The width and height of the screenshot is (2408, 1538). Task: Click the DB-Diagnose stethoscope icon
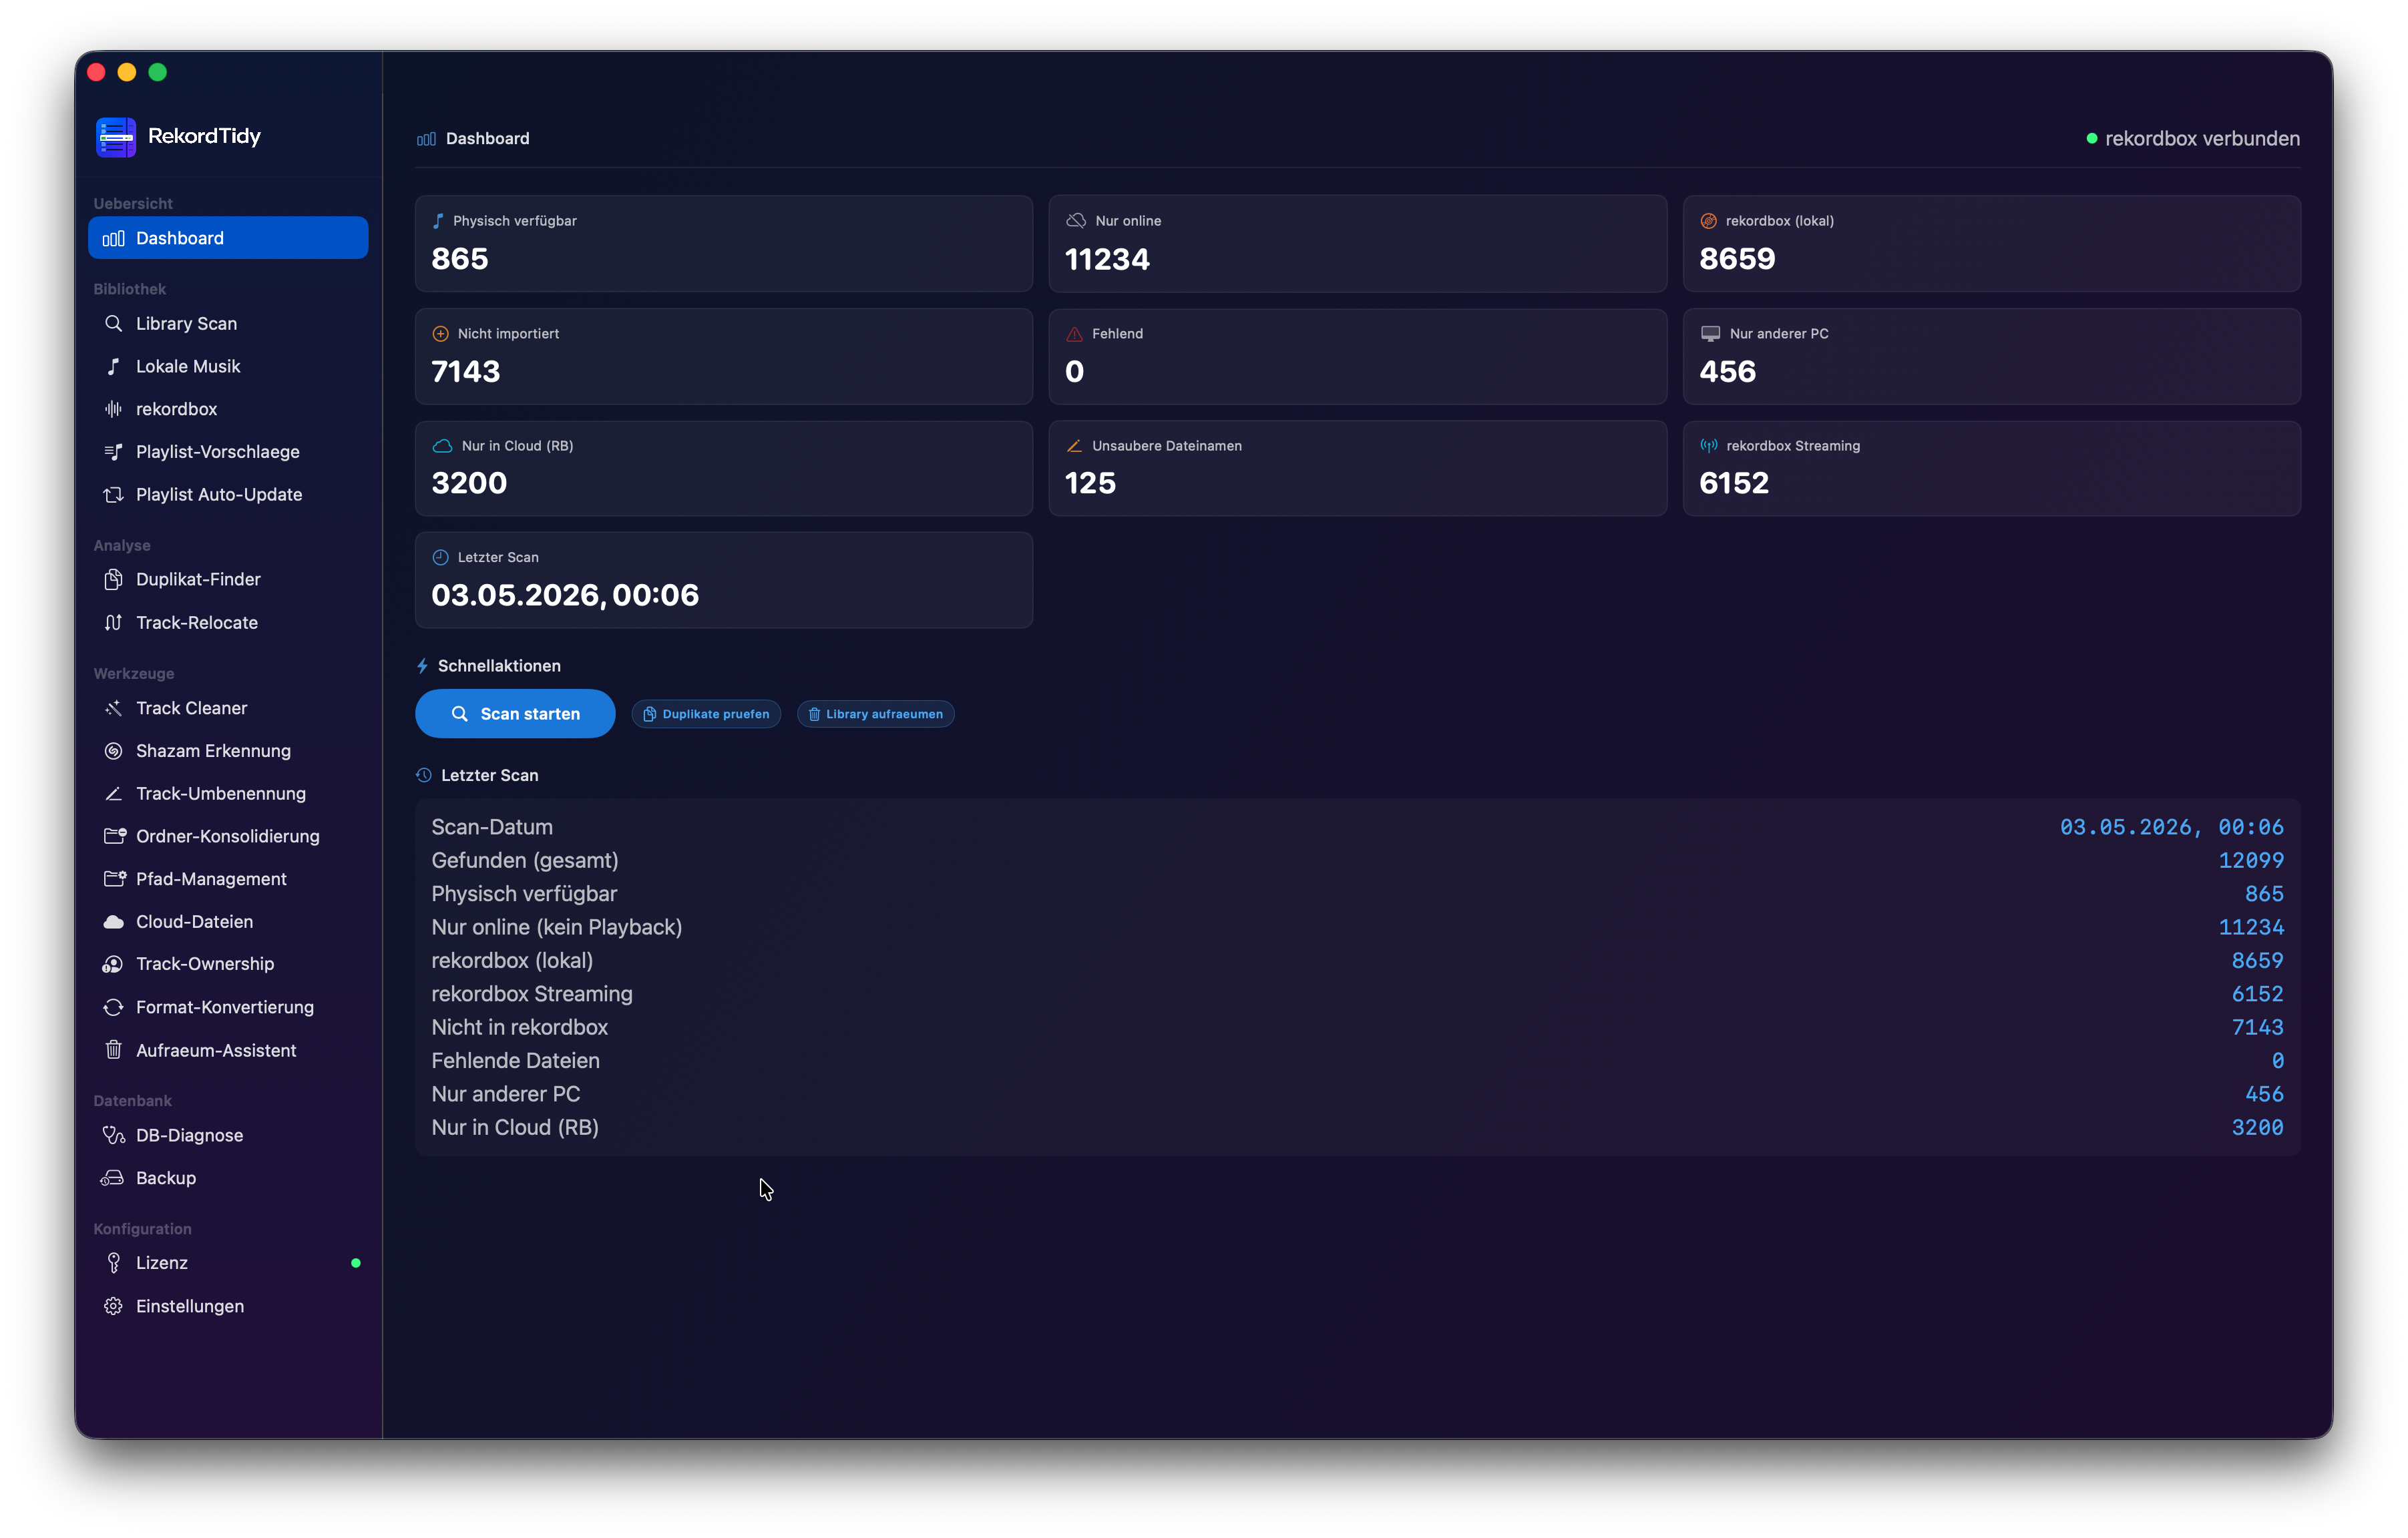coord(114,1135)
